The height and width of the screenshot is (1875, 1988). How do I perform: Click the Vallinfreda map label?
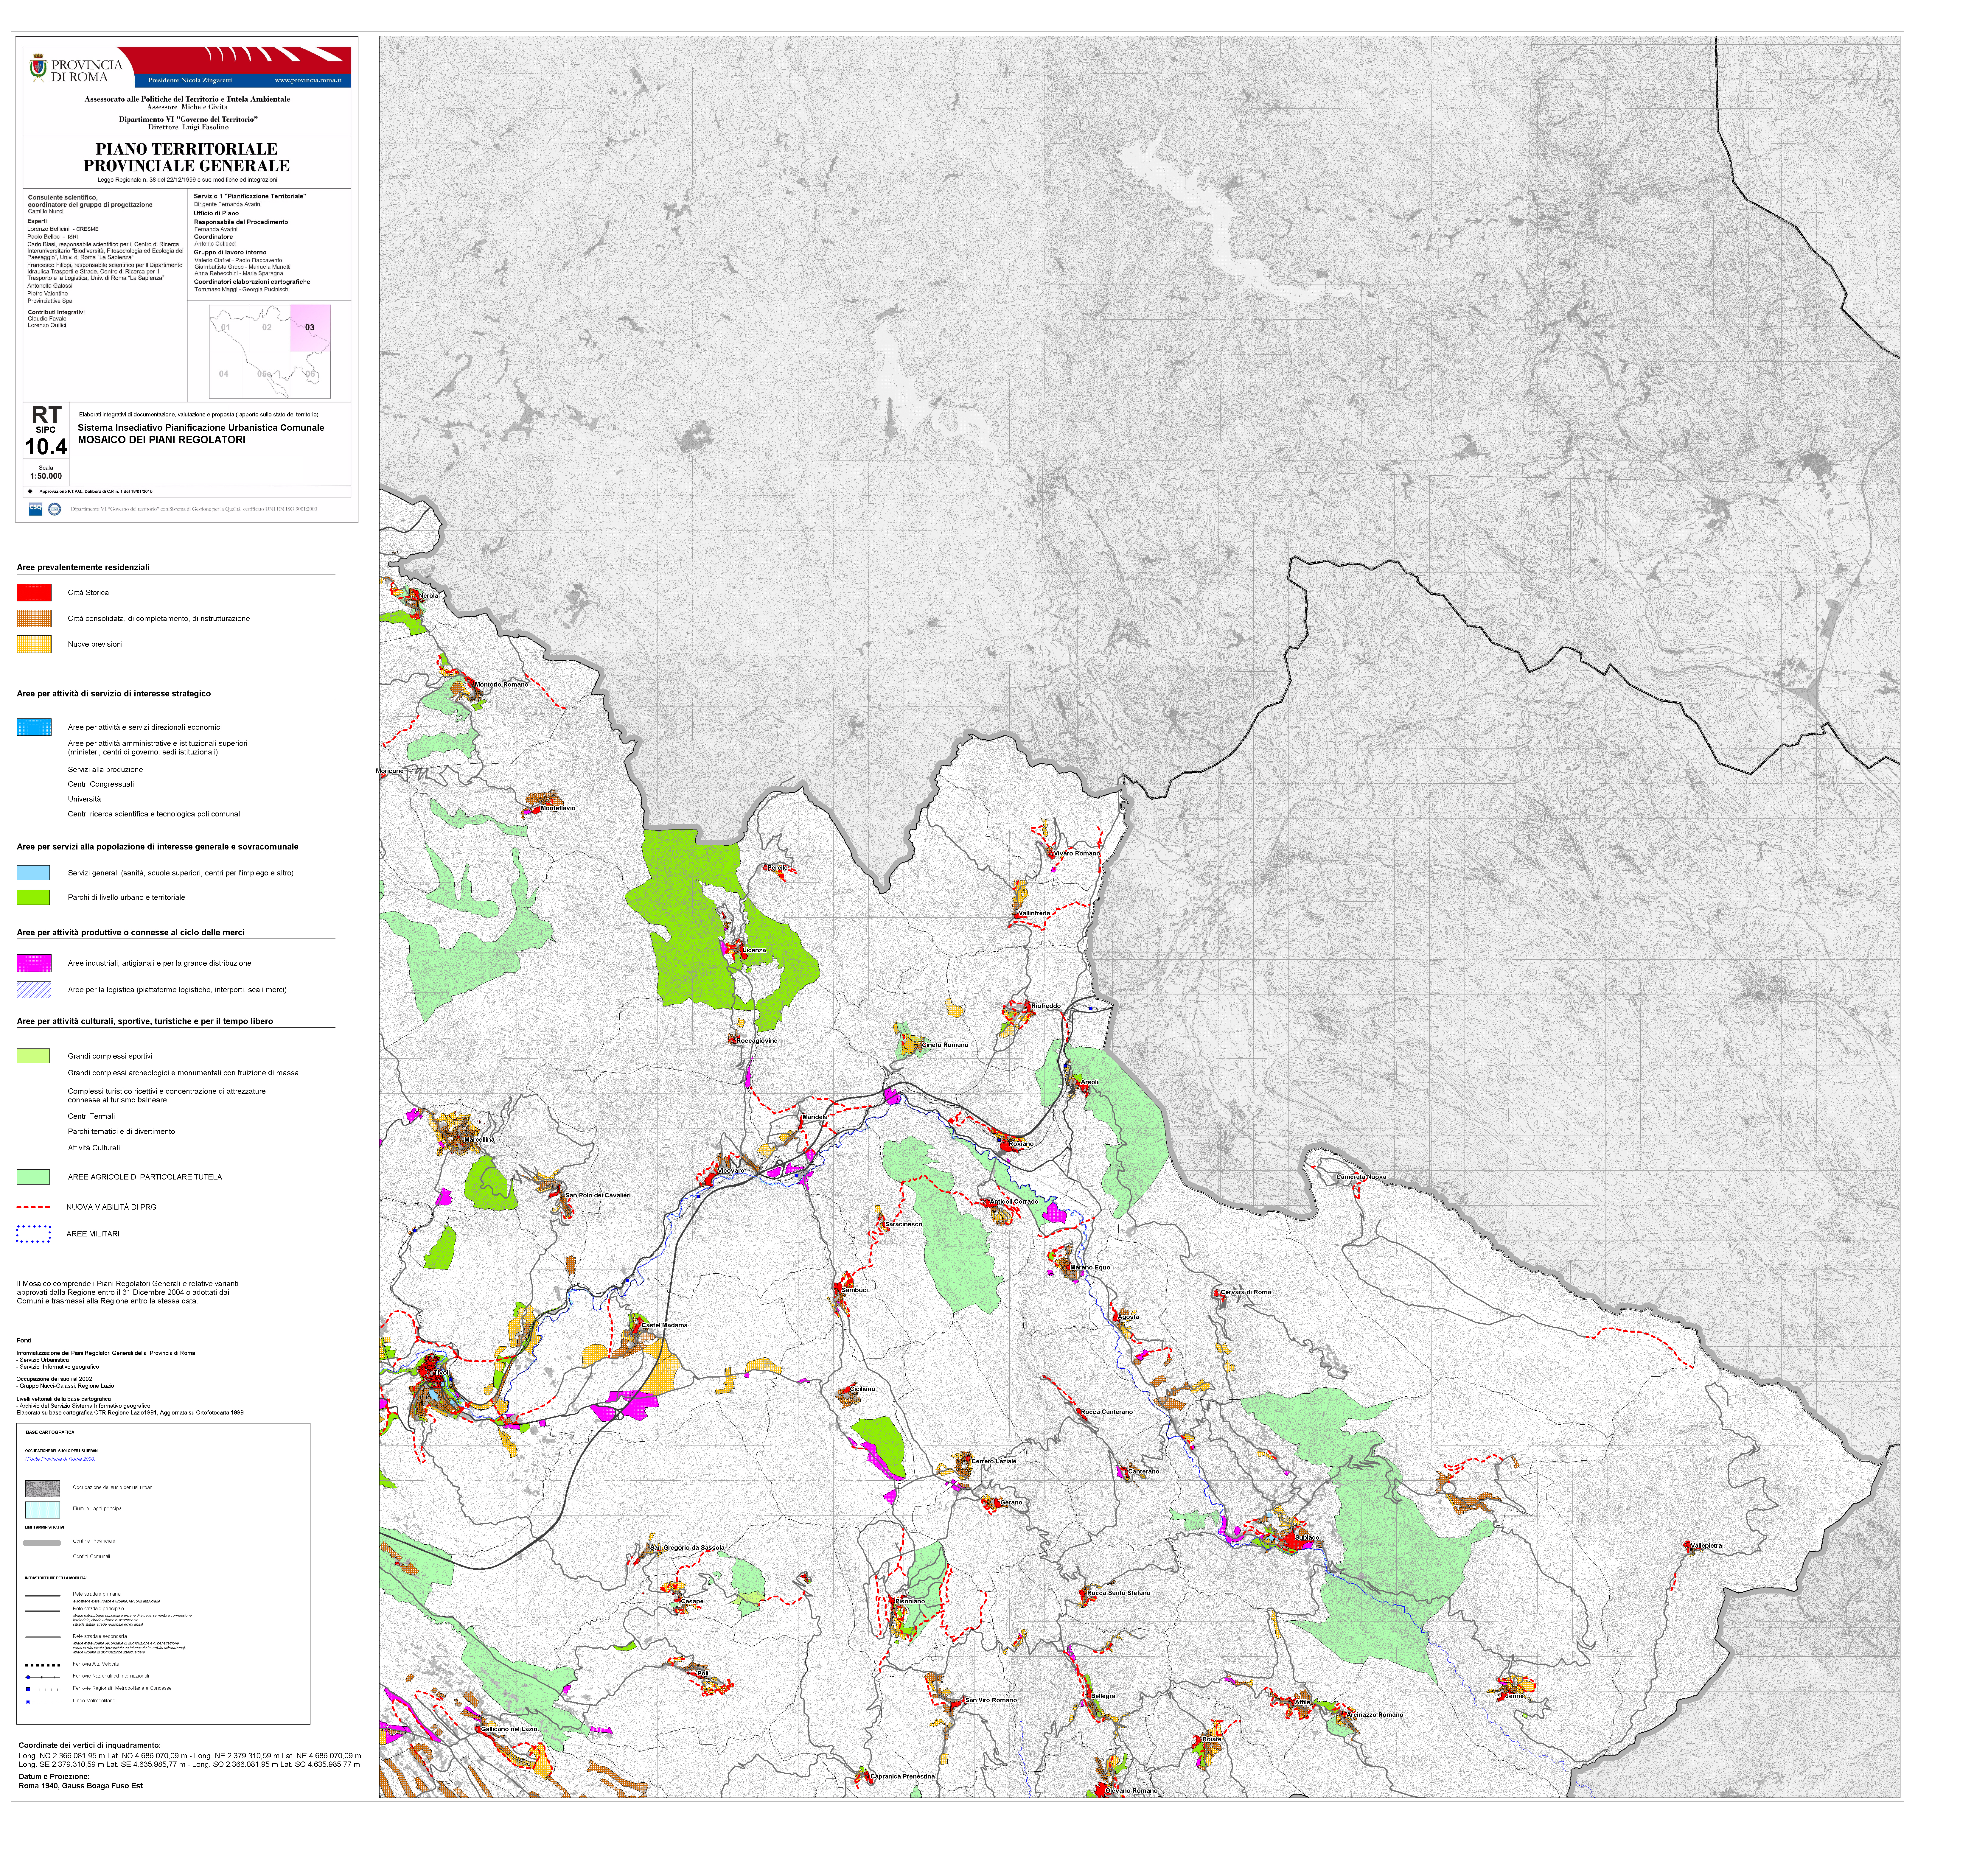click(1034, 913)
